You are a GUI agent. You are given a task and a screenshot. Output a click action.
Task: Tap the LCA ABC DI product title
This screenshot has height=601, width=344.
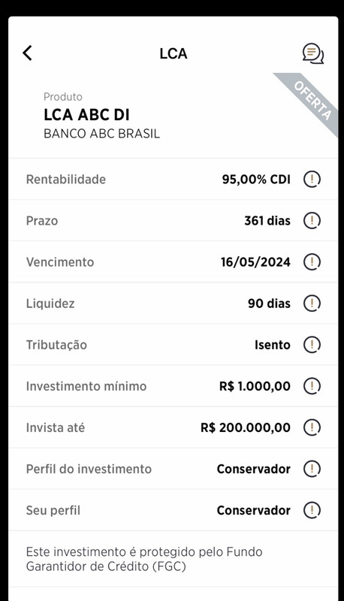[x=86, y=115]
